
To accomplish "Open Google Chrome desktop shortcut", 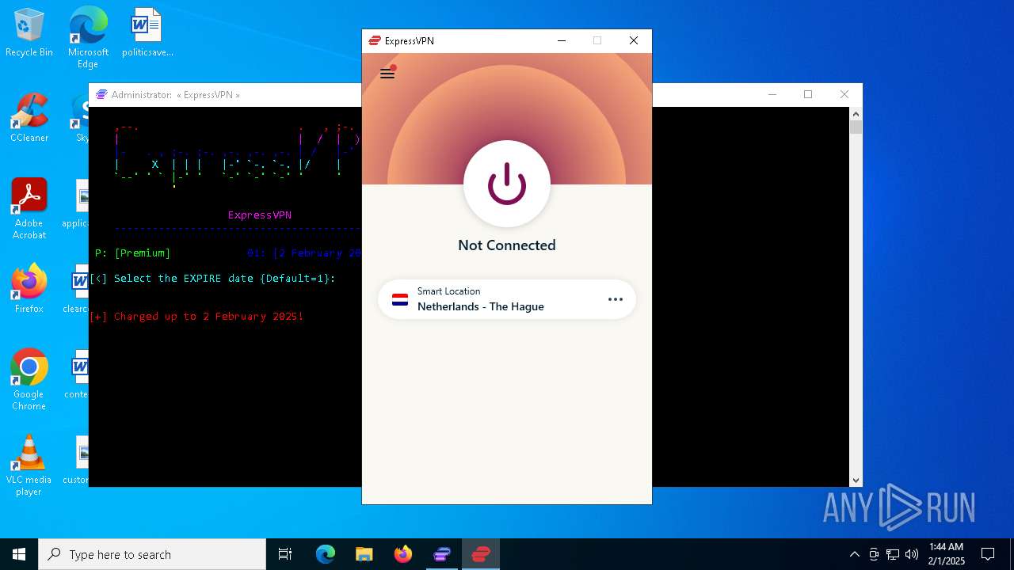I will pyautogui.click(x=29, y=380).
